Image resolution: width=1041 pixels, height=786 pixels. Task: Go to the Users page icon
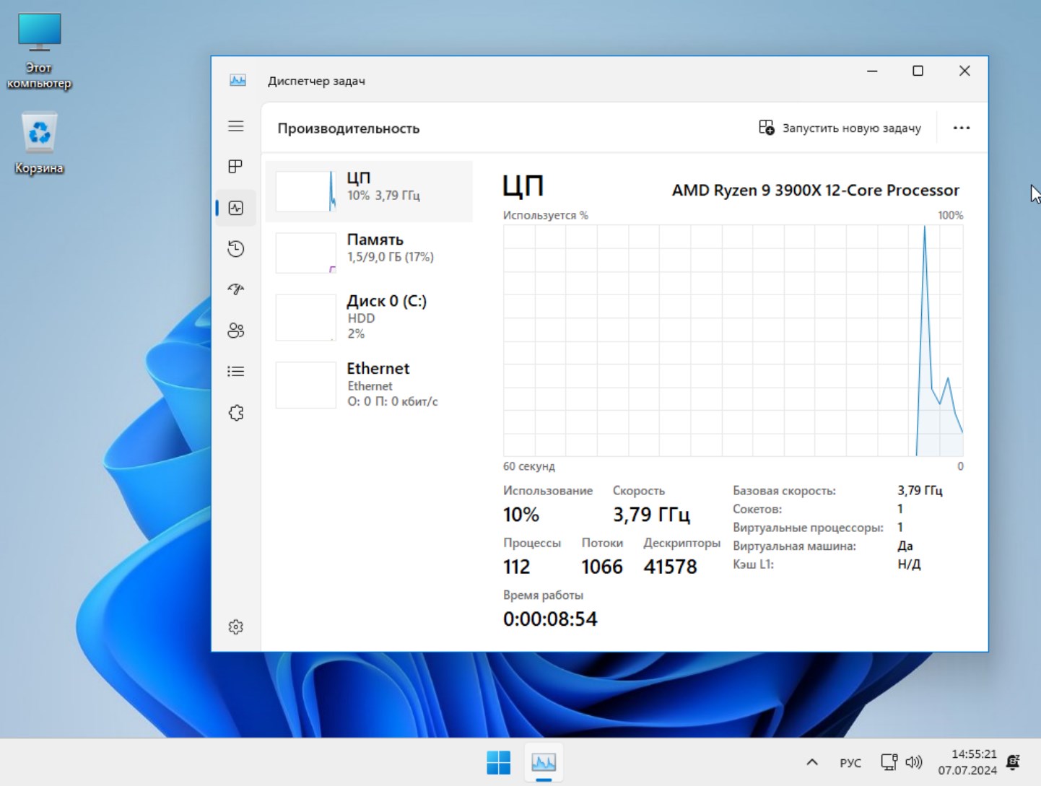(236, 331)
